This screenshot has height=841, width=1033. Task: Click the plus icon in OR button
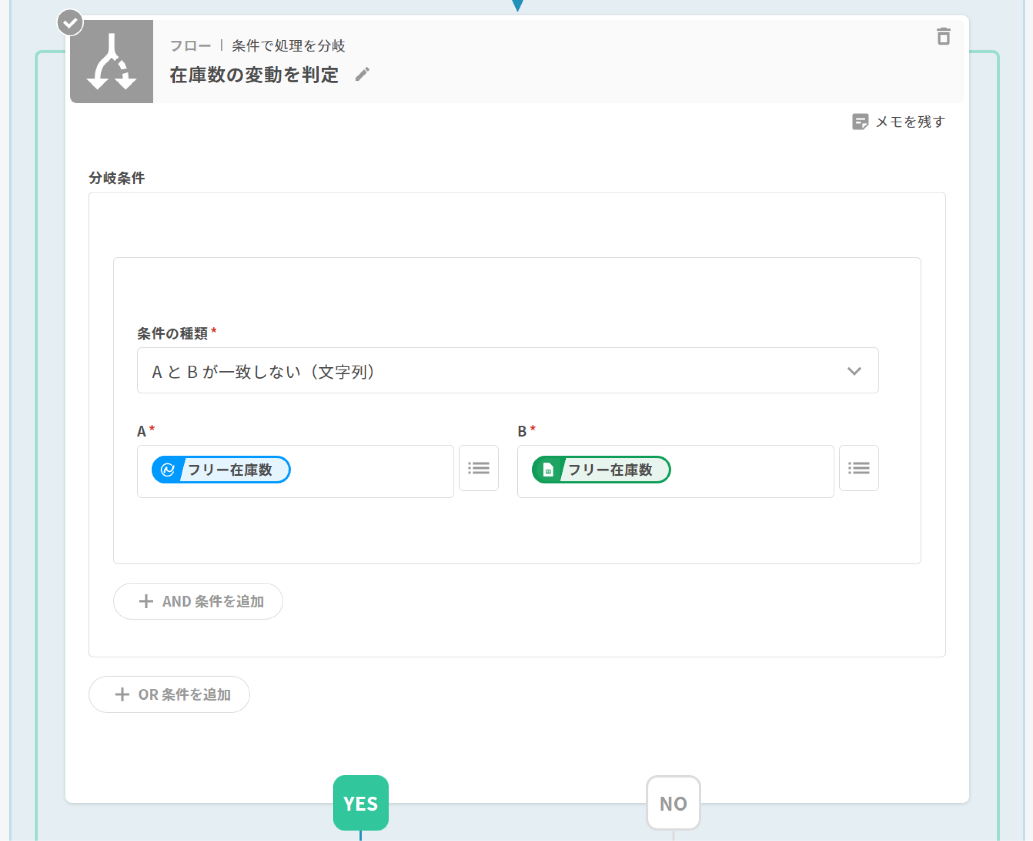click(122, 694)
